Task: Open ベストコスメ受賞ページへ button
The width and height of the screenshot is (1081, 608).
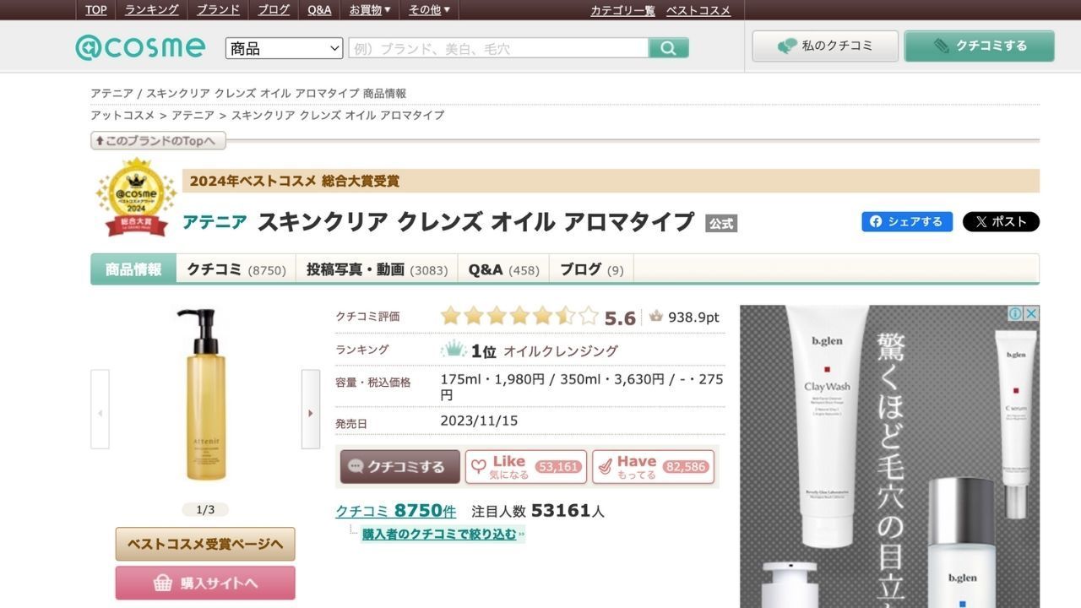Action: (205, 544)
